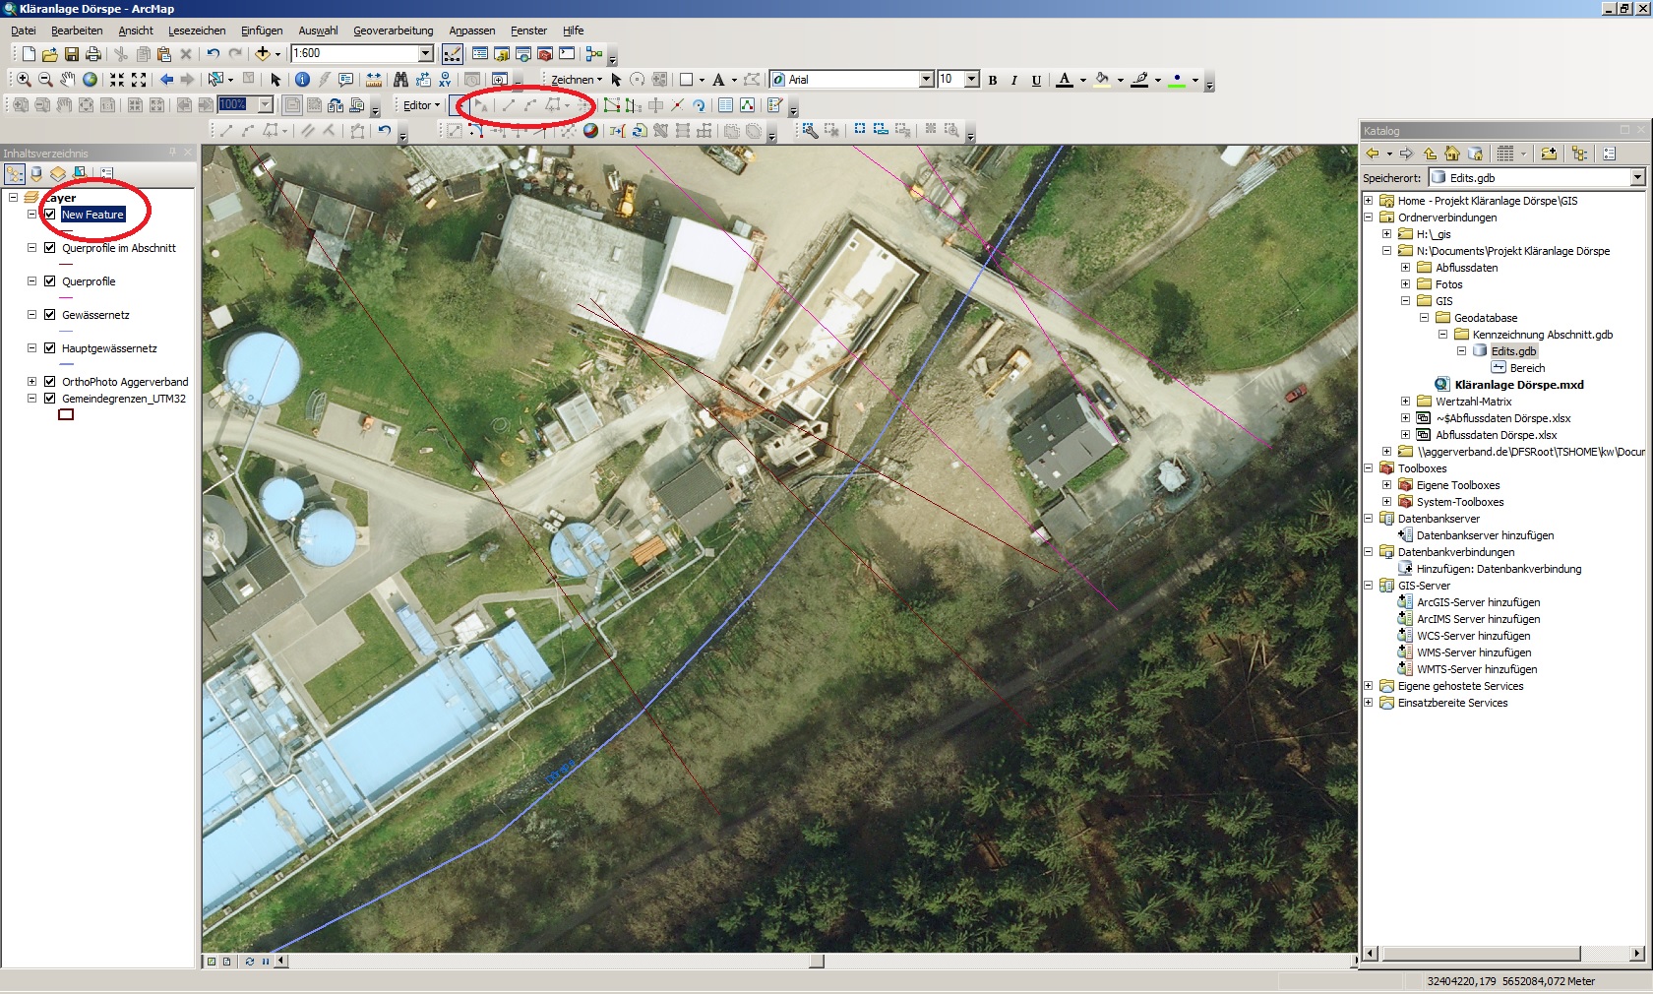This screenshot has width=1653, height=994.
Task: Click the Go To XY tool
Action: (446, 81)
